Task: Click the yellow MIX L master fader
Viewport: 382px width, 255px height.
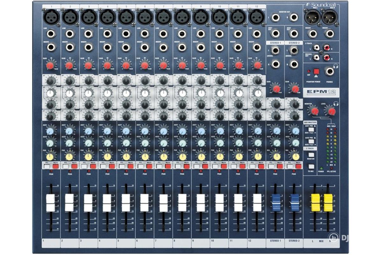Action: coord(315,203)
